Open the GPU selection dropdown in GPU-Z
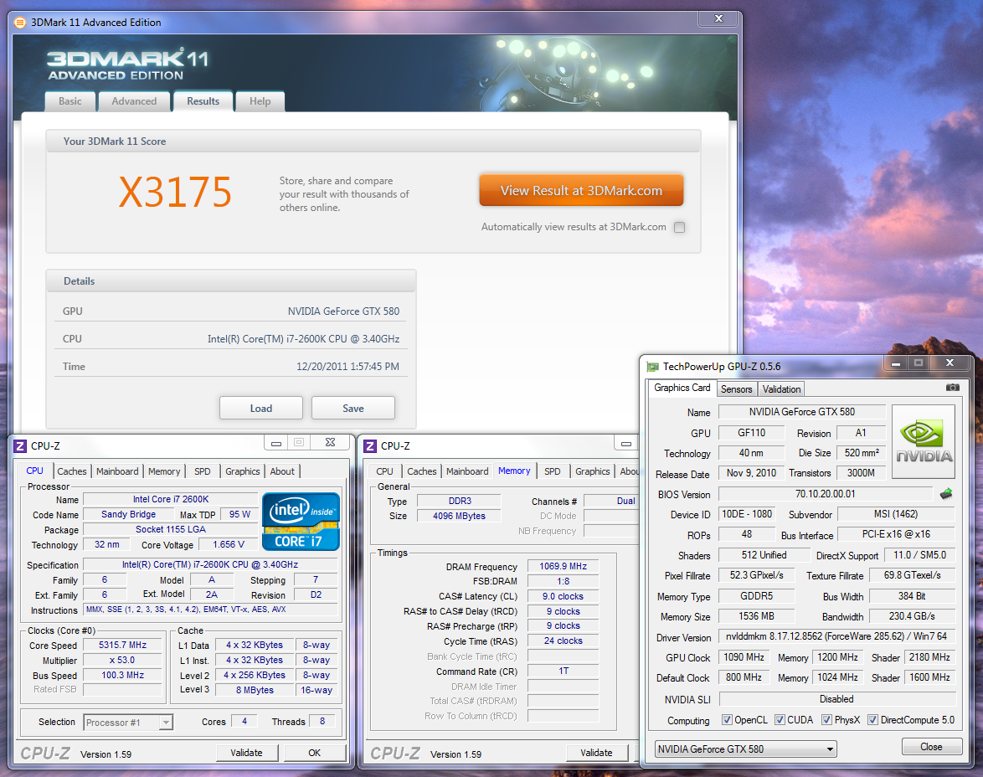The height and width of the screenshot is (777, 983). click(x=746, y=749)
